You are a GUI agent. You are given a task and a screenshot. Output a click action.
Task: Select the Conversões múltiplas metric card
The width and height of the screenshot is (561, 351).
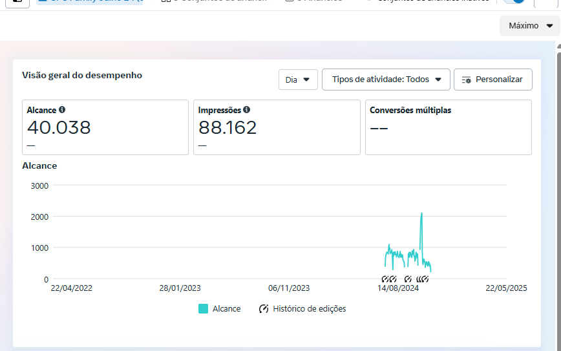[x=449, y=127]
